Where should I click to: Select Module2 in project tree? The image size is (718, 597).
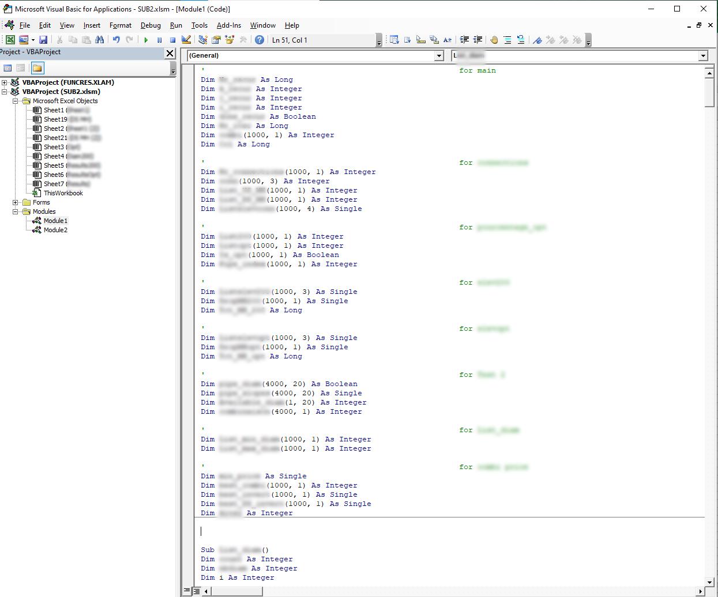pos(55,230)
